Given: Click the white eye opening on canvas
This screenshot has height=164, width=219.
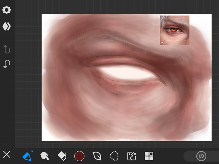Looking at the screenshot, I should pos(126,73).
